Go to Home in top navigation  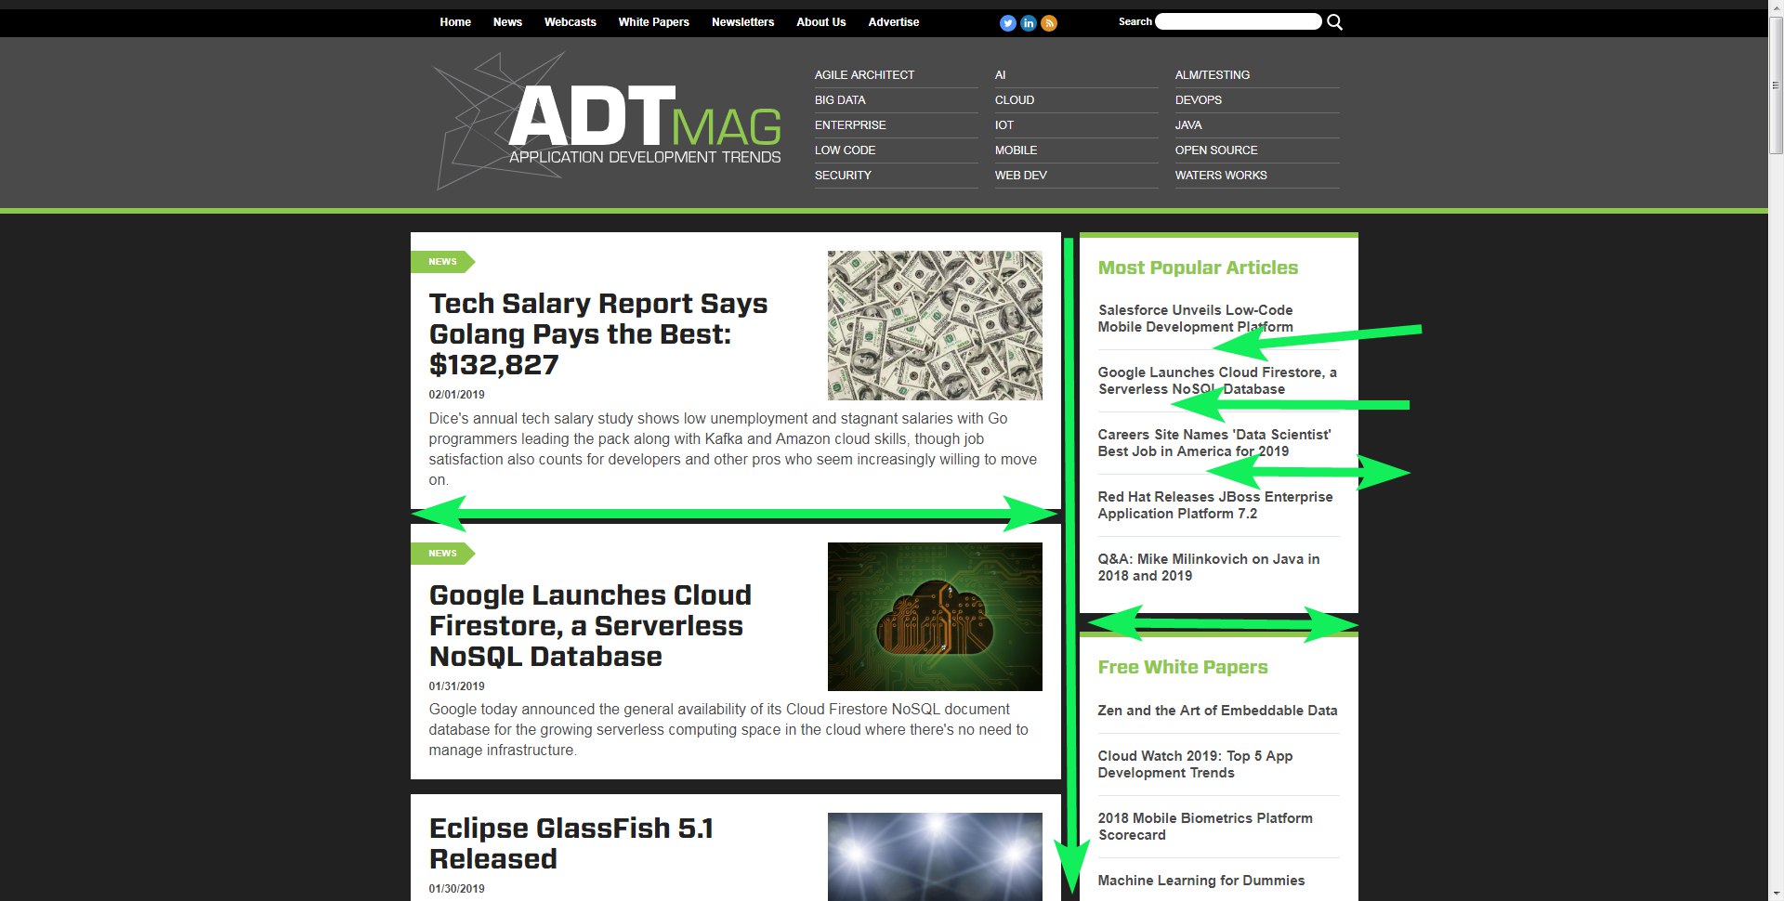(x=455, y=22)
